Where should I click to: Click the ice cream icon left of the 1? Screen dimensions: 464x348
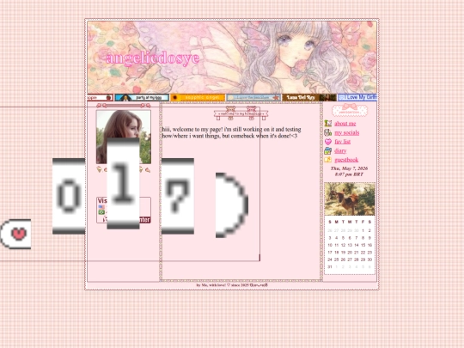click(x=99, y=169)
